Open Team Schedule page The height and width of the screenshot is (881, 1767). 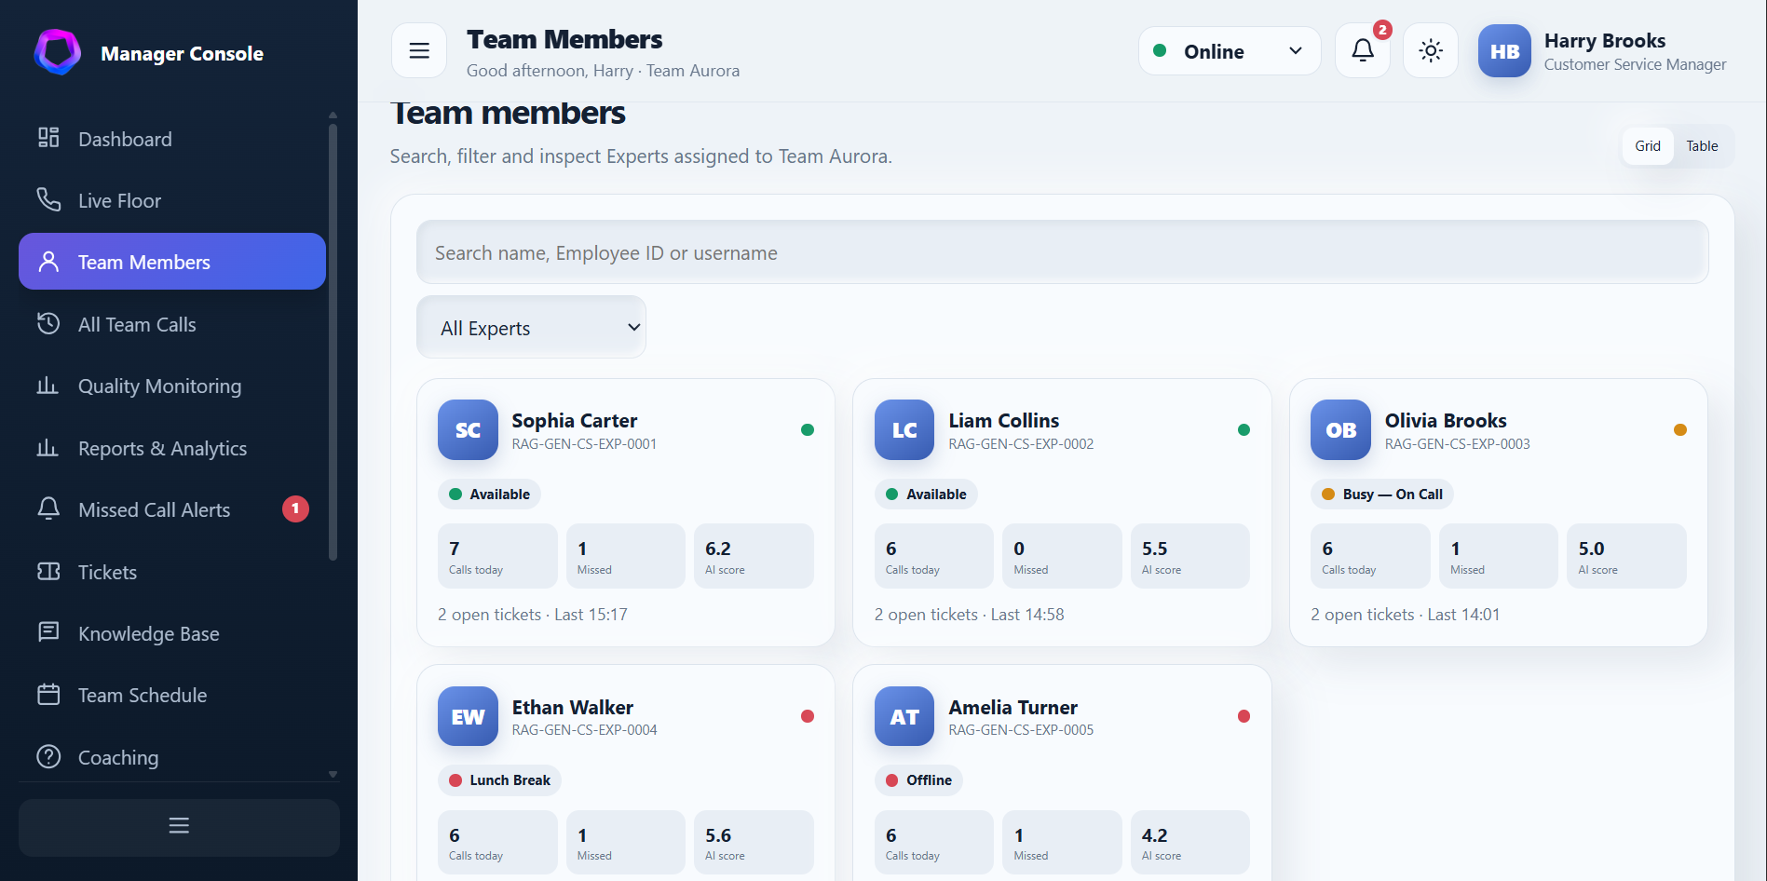[172, 695]
